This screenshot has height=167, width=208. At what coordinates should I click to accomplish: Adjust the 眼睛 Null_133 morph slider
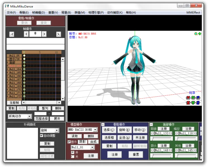tap(162, 139)
